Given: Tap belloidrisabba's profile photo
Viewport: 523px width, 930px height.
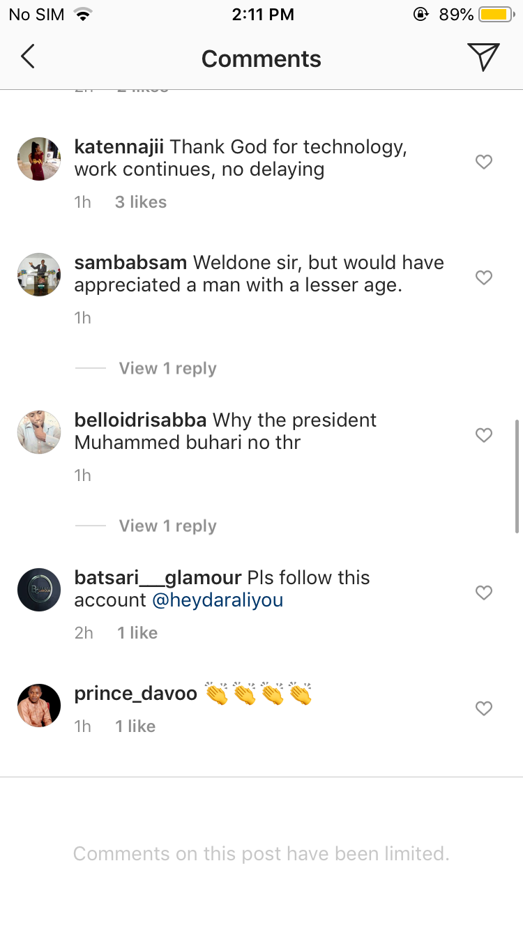Looking at the screenshot, I should (39, 432).
